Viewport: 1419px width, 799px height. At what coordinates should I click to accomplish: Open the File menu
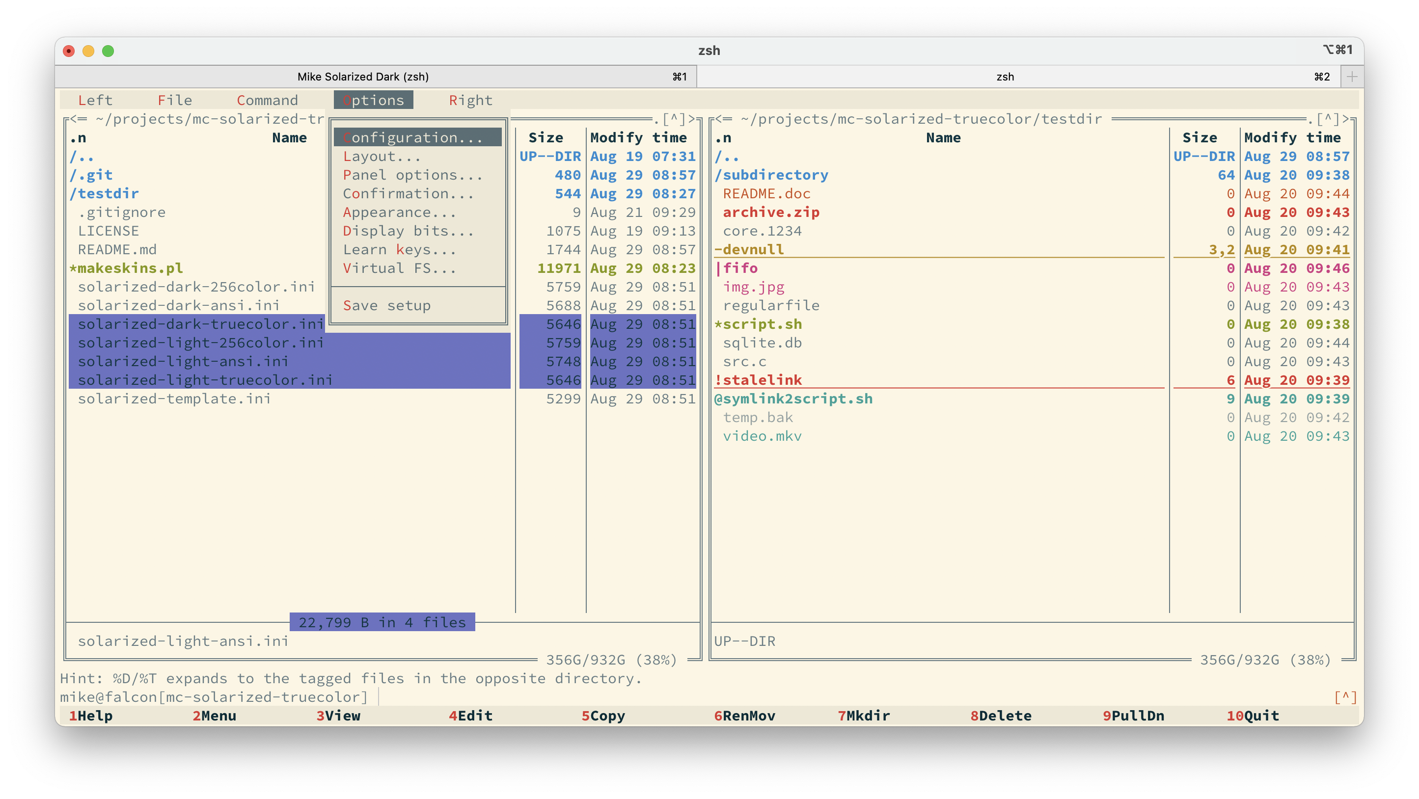(x=175, y=100)
